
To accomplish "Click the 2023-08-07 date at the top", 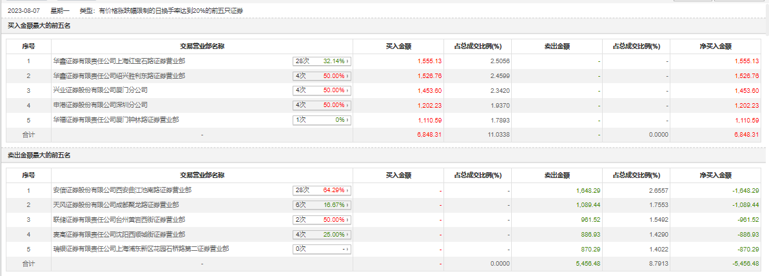I will pyautogui.click(x=22, y=11).
